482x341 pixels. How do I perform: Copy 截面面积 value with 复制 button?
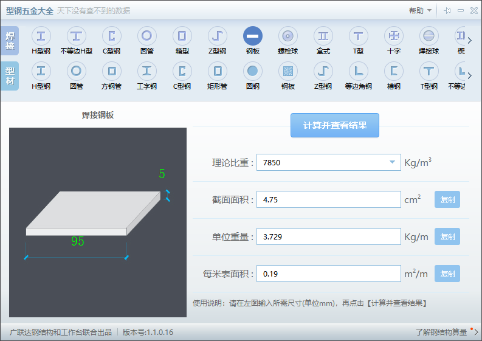447,199
